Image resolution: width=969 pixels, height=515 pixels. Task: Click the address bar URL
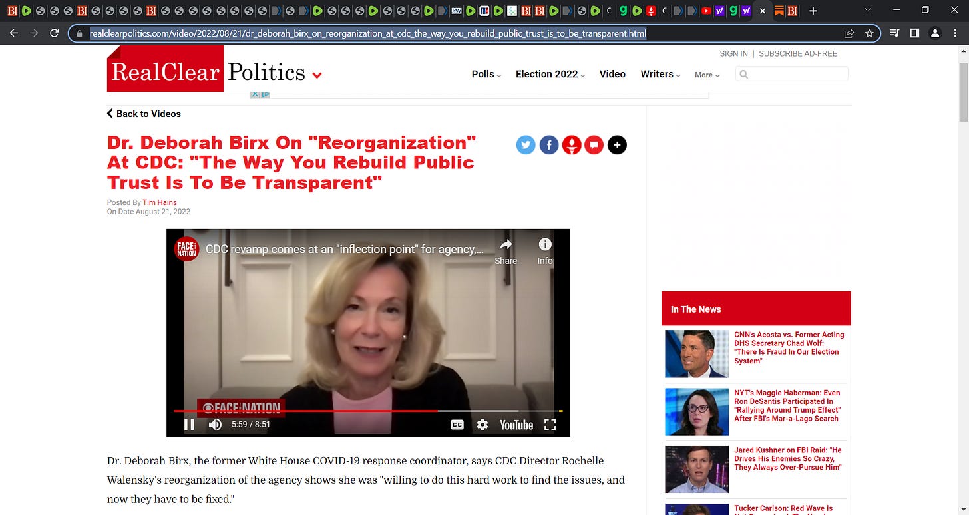[x=368, y=33]
